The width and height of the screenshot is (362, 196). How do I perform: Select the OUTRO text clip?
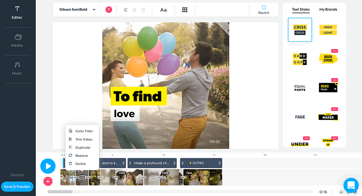201,163
